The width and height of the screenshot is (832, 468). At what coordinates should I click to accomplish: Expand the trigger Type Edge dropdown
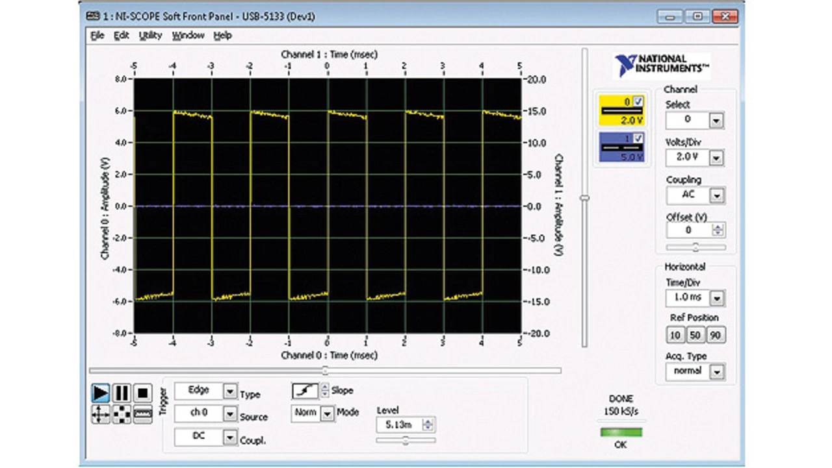[230, 391]
